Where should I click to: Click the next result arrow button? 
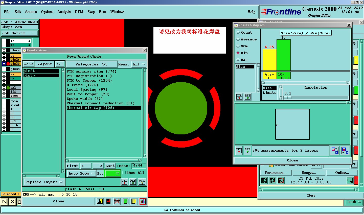tap(98, 166)
